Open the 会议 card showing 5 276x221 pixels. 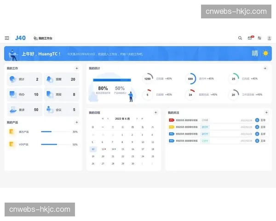coord(62,110)
